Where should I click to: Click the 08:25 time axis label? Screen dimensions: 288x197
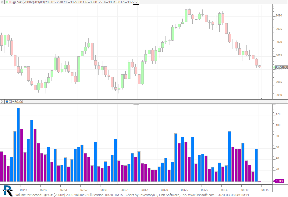tap(184, 190)
